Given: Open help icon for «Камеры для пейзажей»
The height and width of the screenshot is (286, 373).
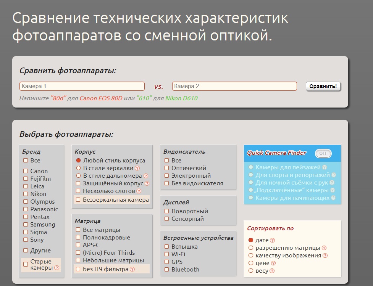Looking at the screenshot, I should pyautogui.click(x=325, y=167).
